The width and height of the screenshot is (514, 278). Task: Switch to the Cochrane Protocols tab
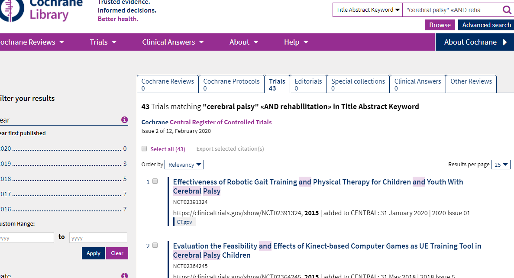pyautogui.click(x=231, y=84)
